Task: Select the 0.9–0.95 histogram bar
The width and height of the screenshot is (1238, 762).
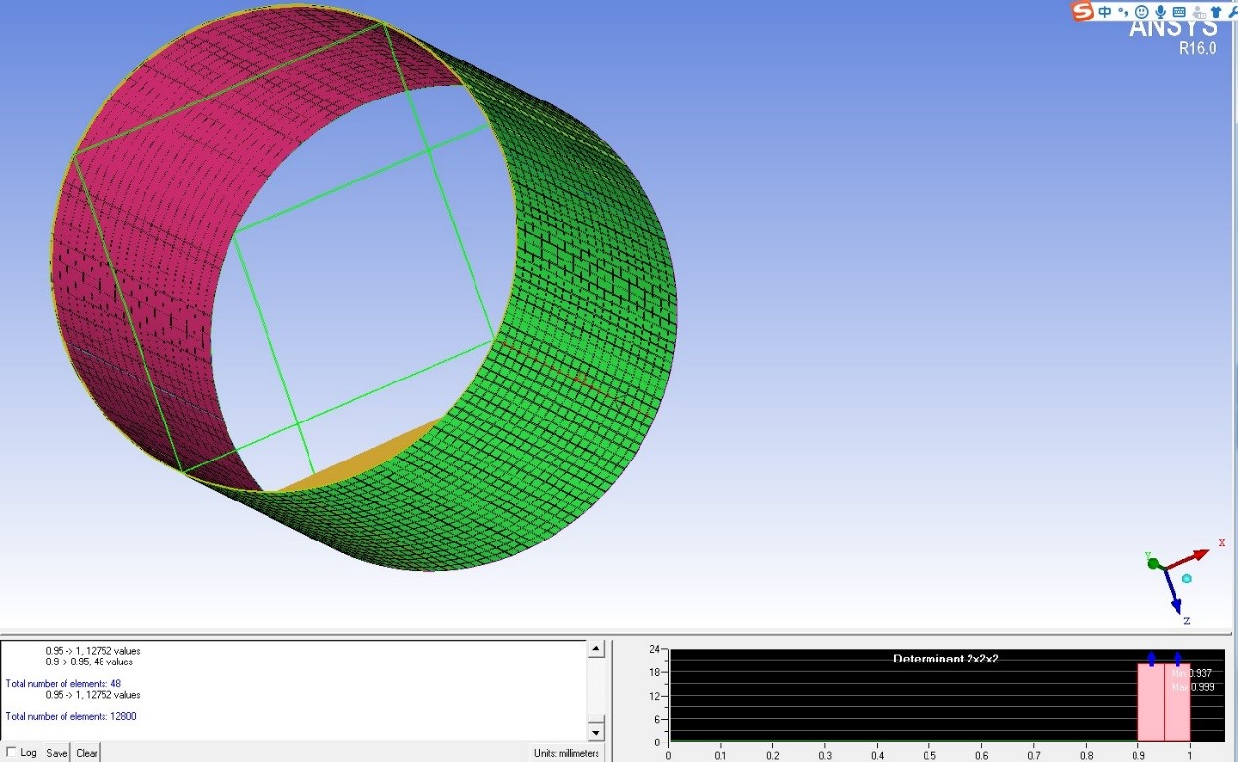Action: 1151,702
